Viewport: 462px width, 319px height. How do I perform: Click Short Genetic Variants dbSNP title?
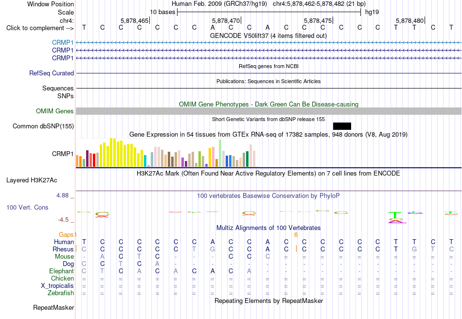click(268, 119)
